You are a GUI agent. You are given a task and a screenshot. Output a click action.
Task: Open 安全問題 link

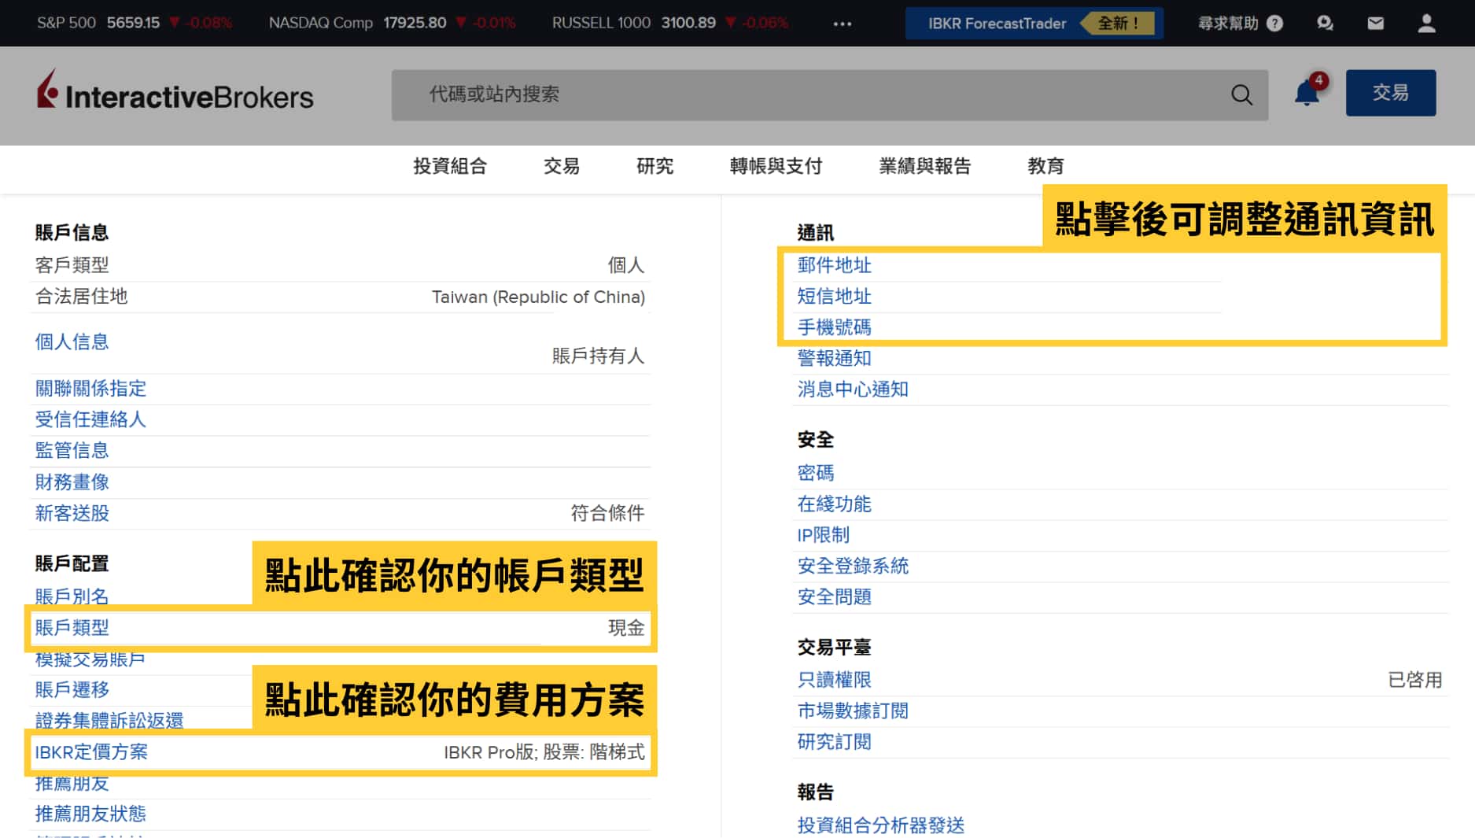[835, 597]
